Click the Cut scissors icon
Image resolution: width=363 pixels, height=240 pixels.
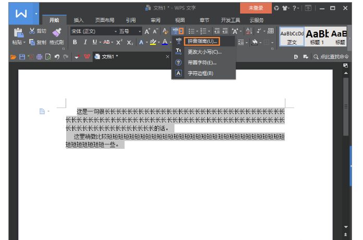click(32, 31)
